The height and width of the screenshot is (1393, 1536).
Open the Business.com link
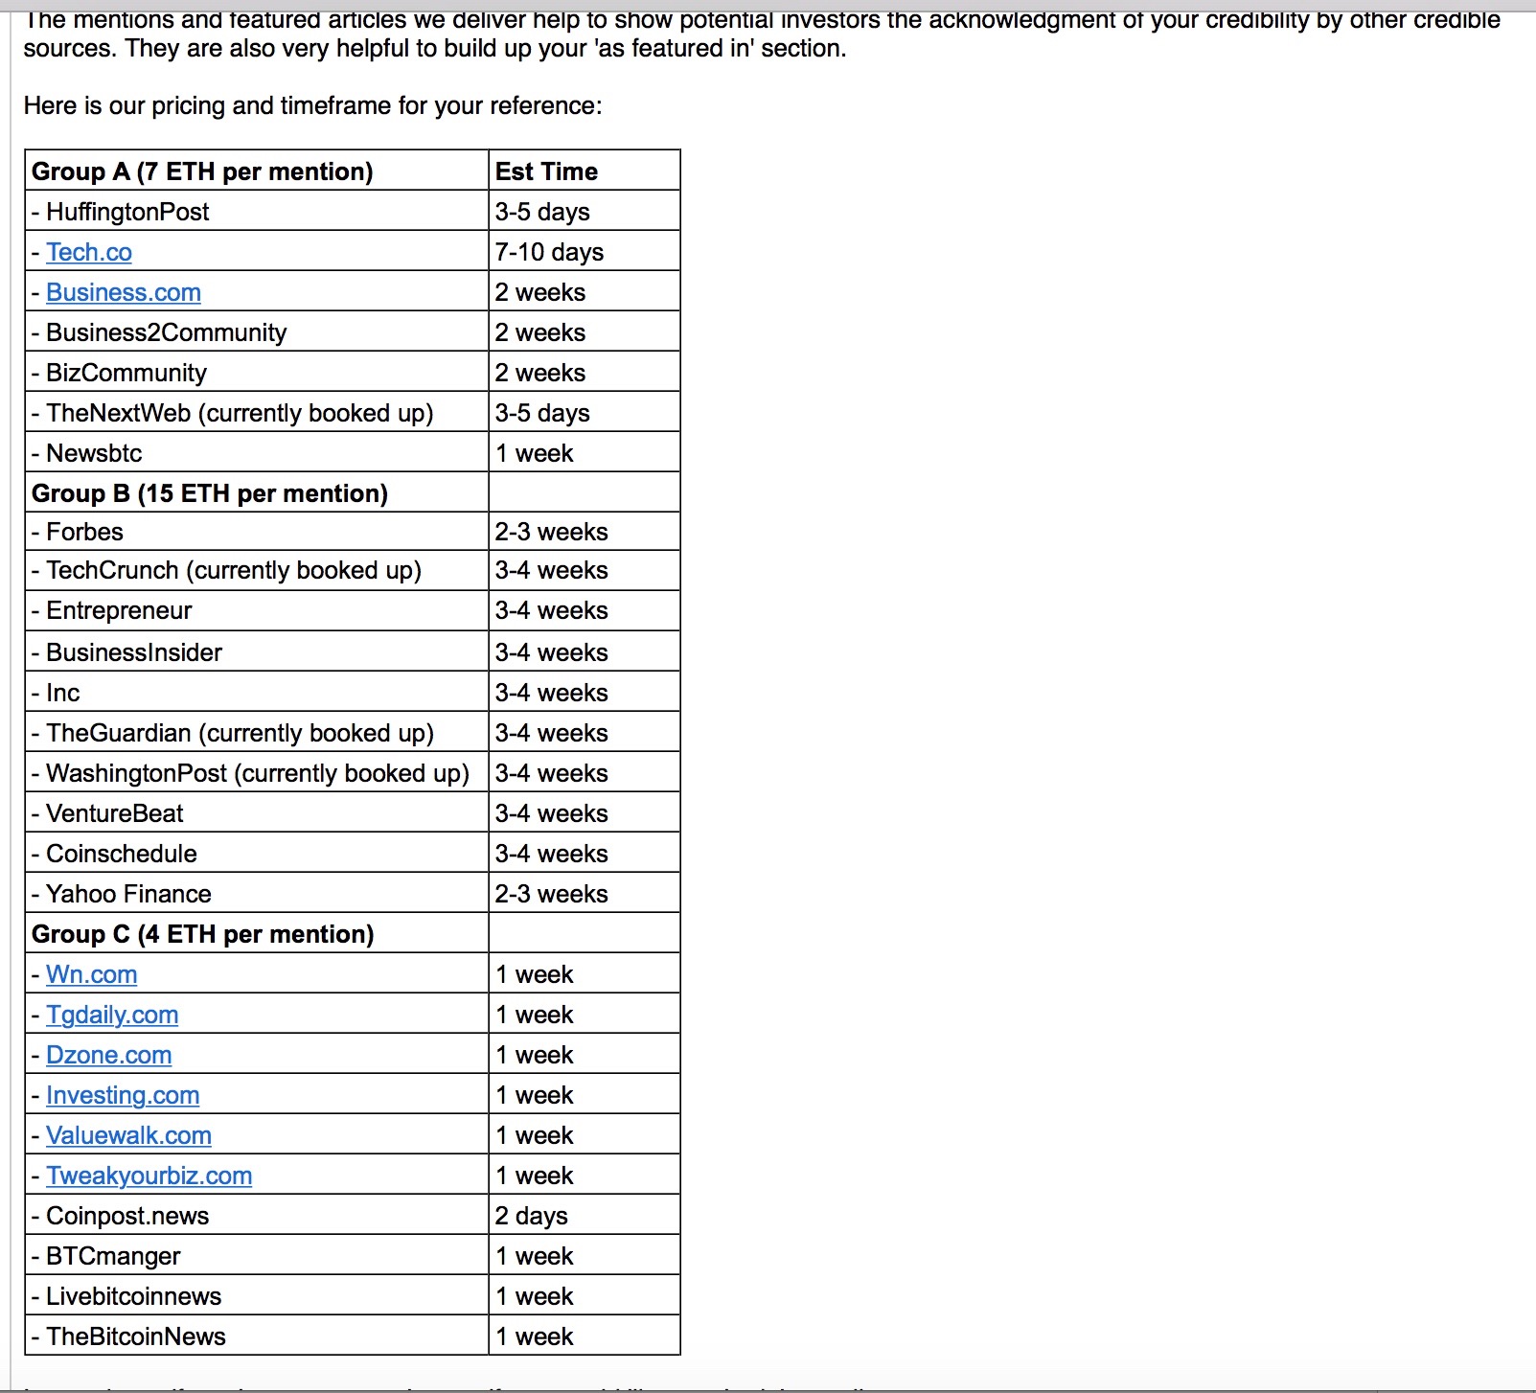click(124, 292)
